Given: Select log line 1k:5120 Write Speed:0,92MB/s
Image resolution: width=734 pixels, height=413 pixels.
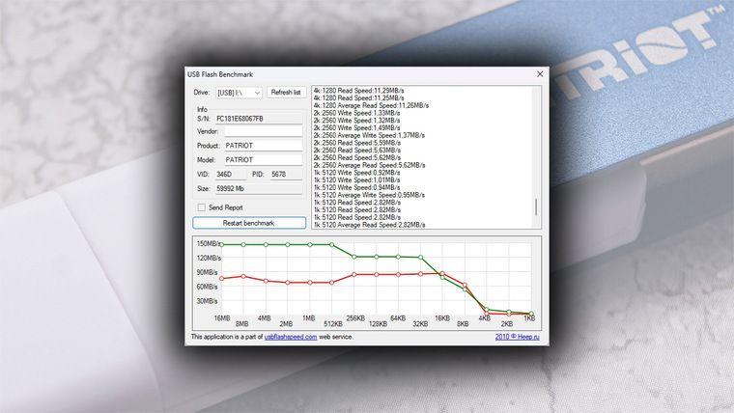Looking at the screenshot, I should [356, 173].
